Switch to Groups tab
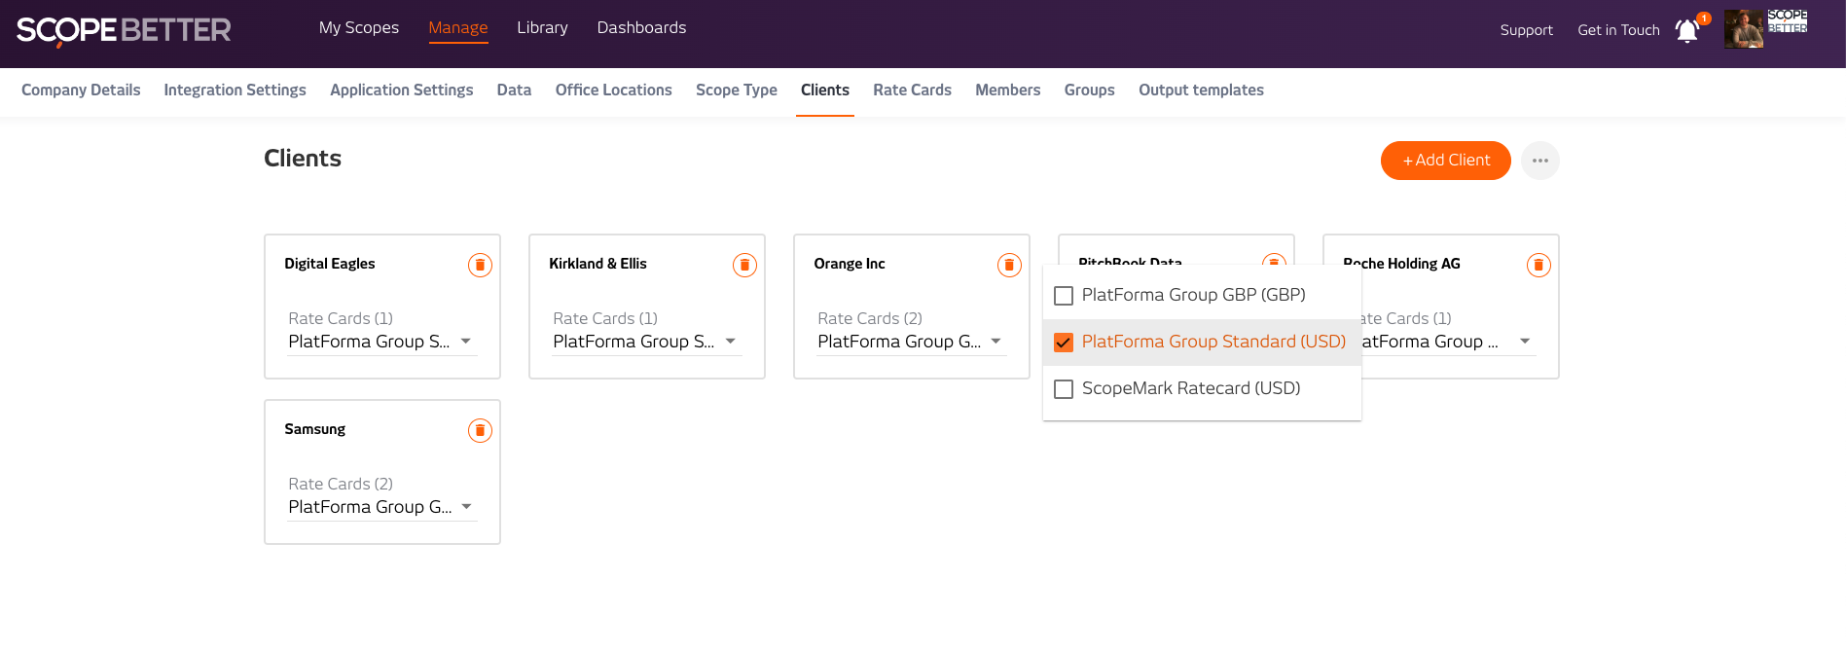1846x652 pixels. [x=1089, y=91]
